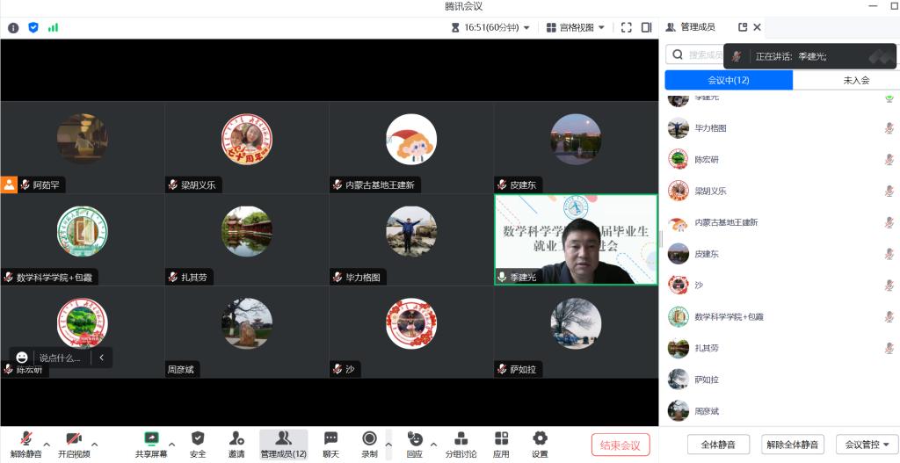Screen dimensions: 900x463
Task: Open the share screen option
Action: pyautogui.click(x=151, y=443)
